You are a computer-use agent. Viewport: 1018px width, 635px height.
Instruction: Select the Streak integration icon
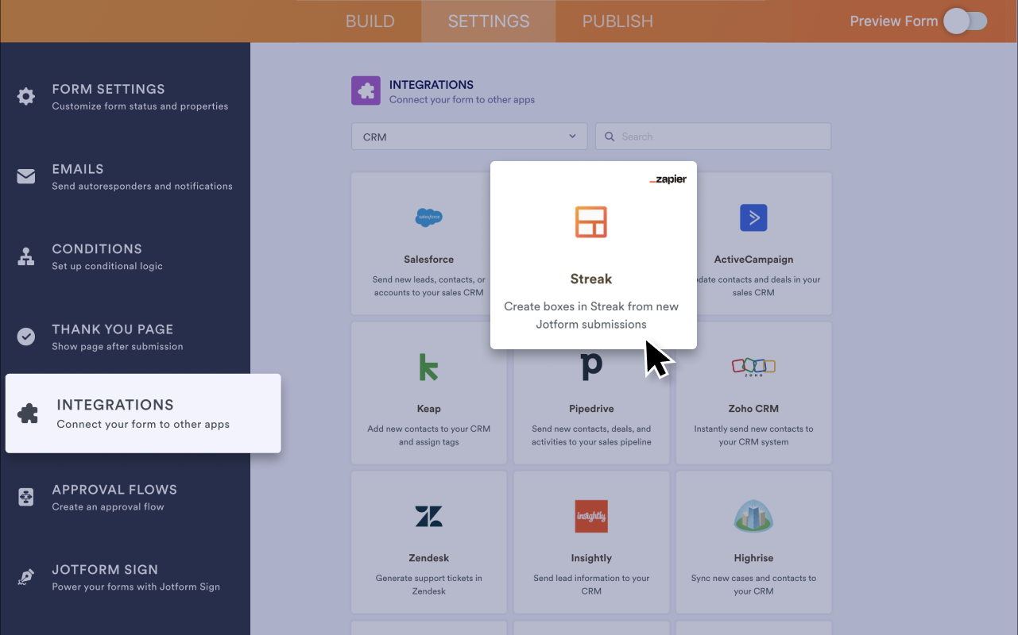tap(591, 222)
